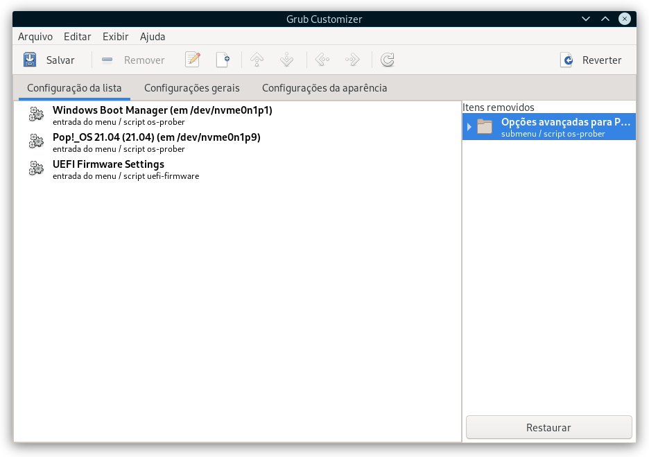Image resolution: width=649 pixels, height=457 pixels.
Task: Select the UEFI Firmware Settings entry
Action: (238, 169)
